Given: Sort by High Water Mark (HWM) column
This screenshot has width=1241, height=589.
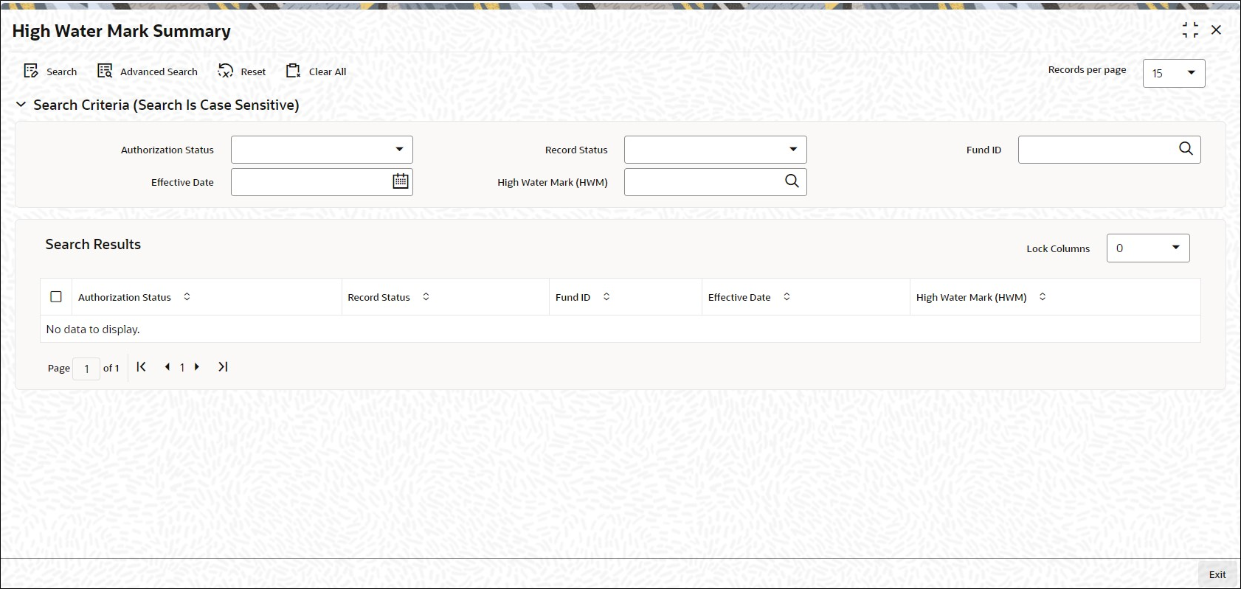Looking at the screenshot, I should pyautogui.click(x=1043, y=296).
